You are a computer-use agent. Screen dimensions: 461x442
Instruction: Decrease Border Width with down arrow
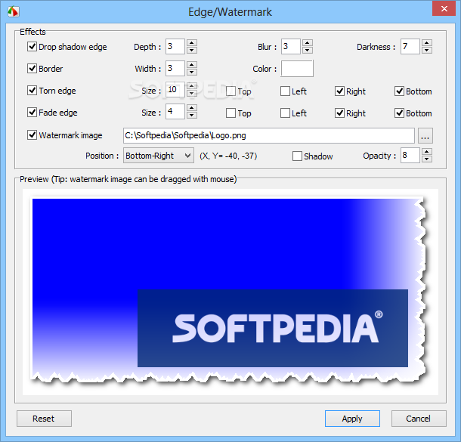tap(192, 72)
